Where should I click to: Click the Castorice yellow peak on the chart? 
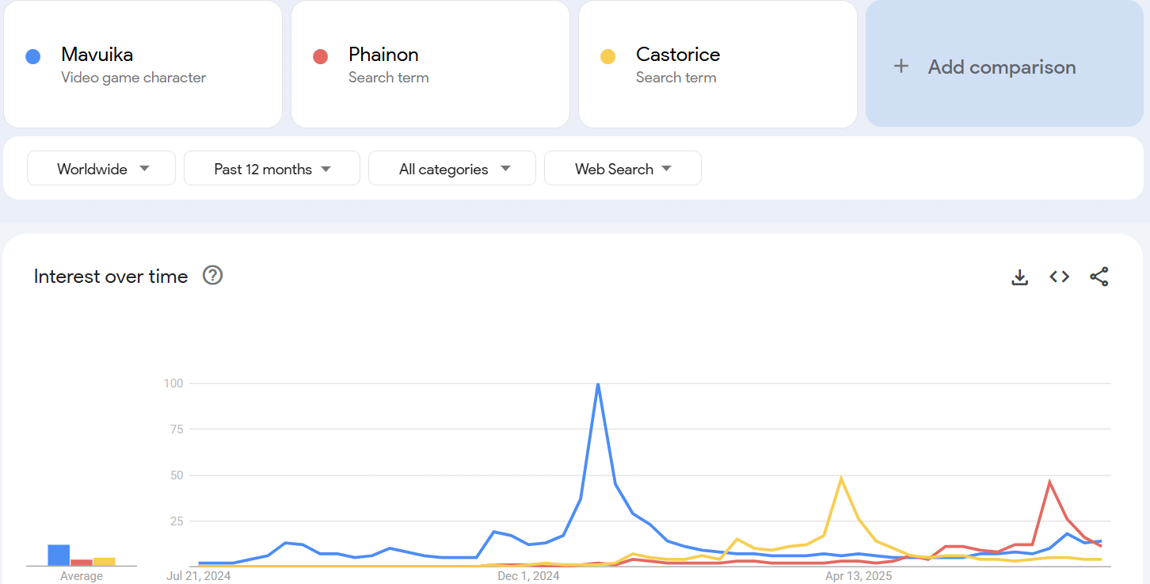click(840, 478)
